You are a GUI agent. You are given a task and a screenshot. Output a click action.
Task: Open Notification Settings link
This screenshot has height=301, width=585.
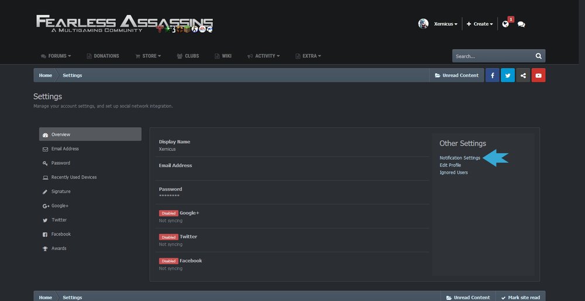click(460, 158)
